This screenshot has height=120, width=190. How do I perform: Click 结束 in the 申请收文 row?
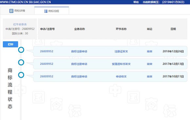tap(149, 77)
